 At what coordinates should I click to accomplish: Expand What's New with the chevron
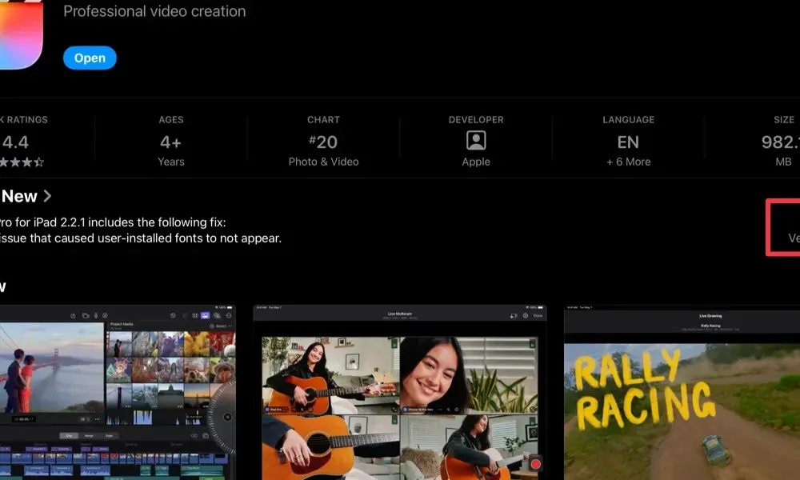click(x=48, y=196)
